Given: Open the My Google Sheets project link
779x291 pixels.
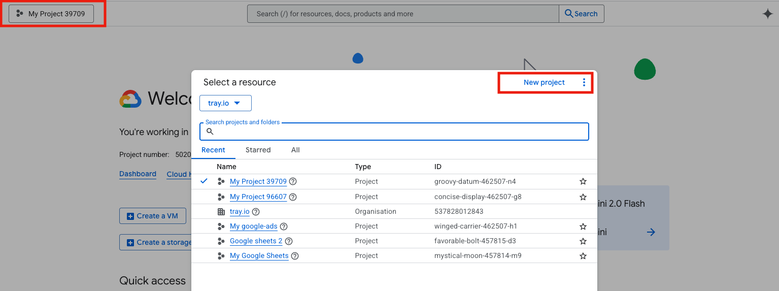Looking at the screenshot, I should coord(259,256).
